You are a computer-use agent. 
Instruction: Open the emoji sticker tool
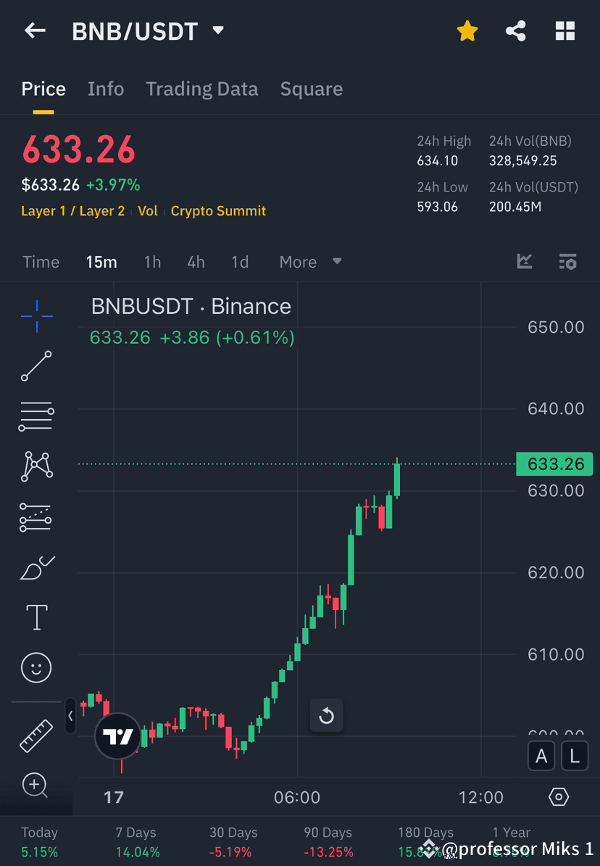point(36,667)
